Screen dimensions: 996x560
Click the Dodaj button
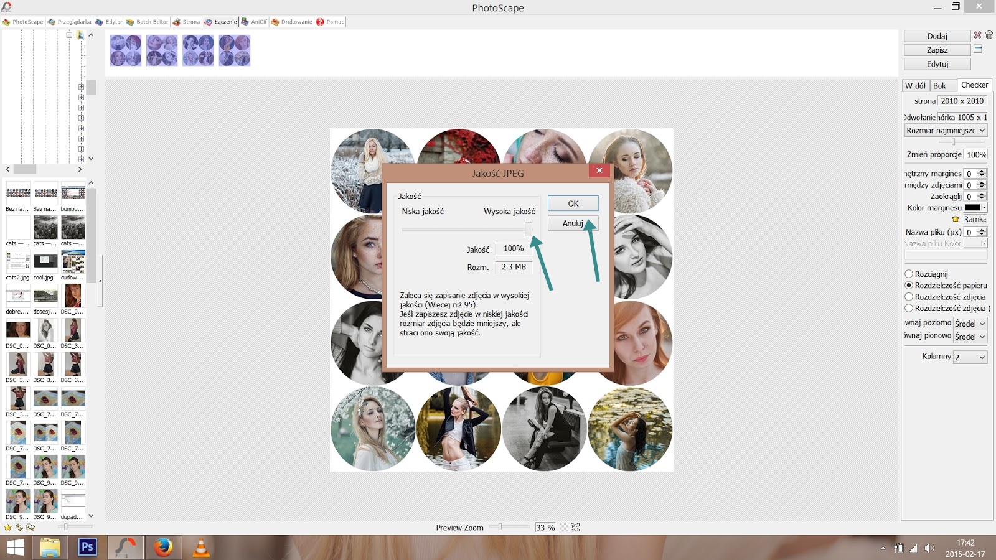tap(937, 36)
